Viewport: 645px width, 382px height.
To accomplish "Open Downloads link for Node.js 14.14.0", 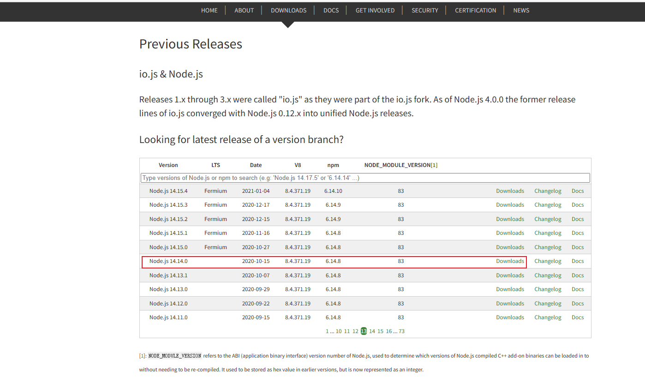I will tap(510, 261).
